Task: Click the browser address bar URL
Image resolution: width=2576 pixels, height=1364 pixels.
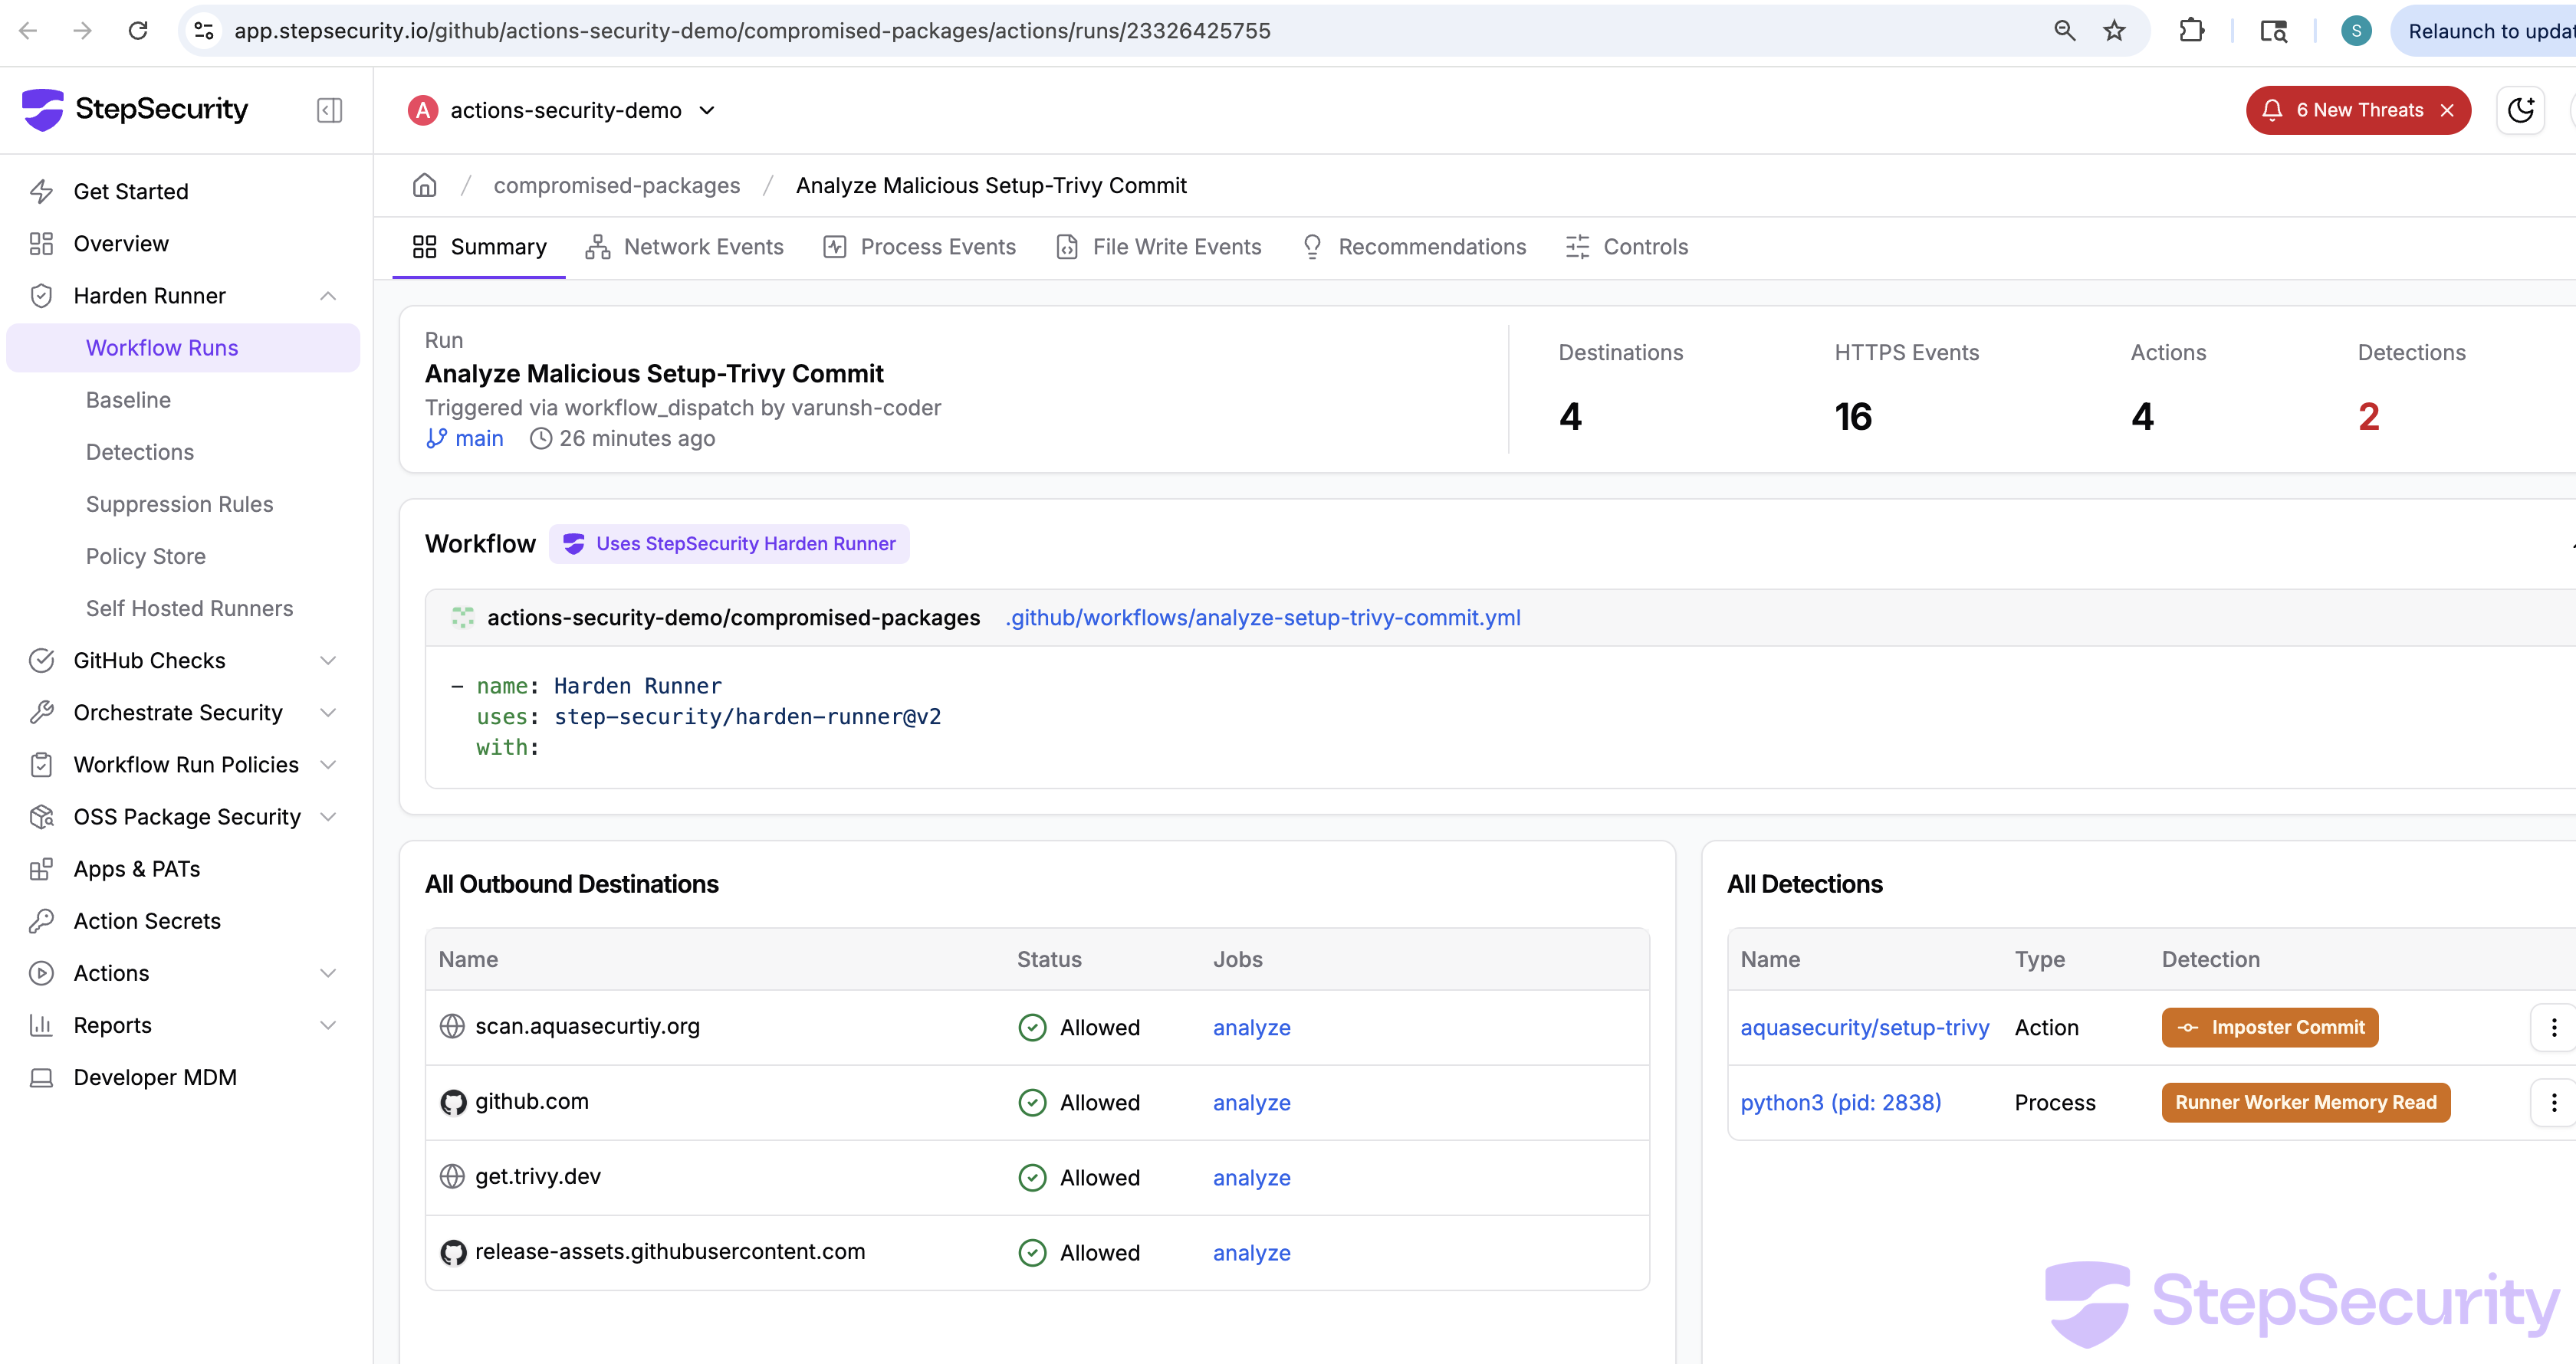Action: tap(752, 31)
